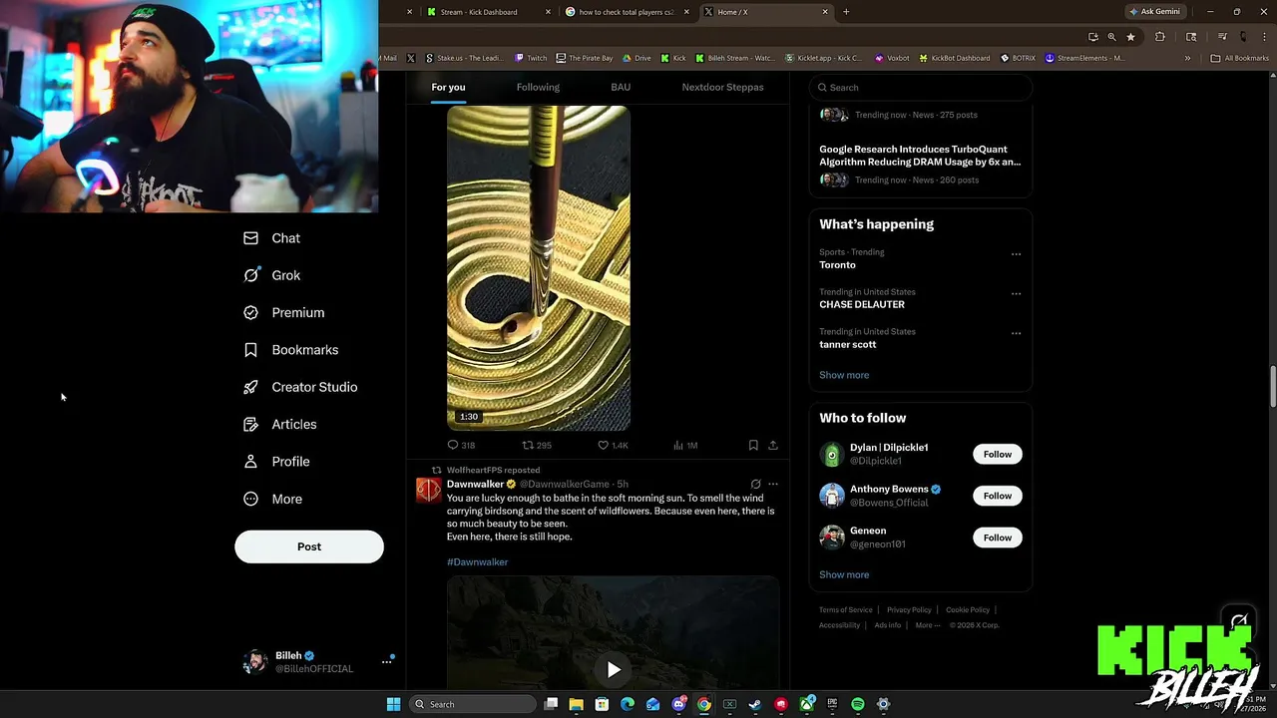Open the #Dawnwalker hashtag

click(477, 561)
